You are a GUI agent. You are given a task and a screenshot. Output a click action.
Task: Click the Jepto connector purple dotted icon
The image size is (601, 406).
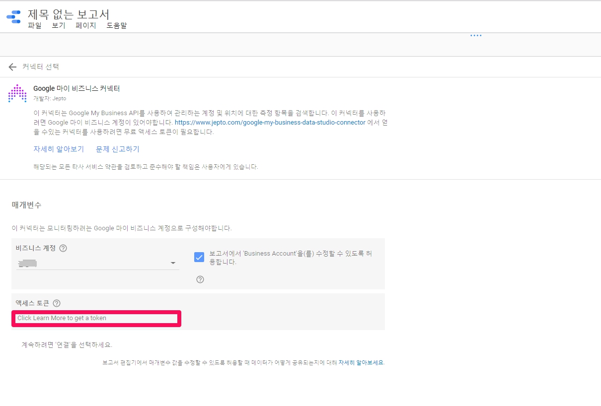click(x=17, y=93)
